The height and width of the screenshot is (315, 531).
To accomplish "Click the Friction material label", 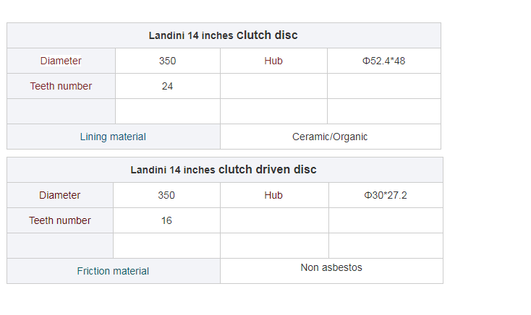I will click(x=113, y=271).
